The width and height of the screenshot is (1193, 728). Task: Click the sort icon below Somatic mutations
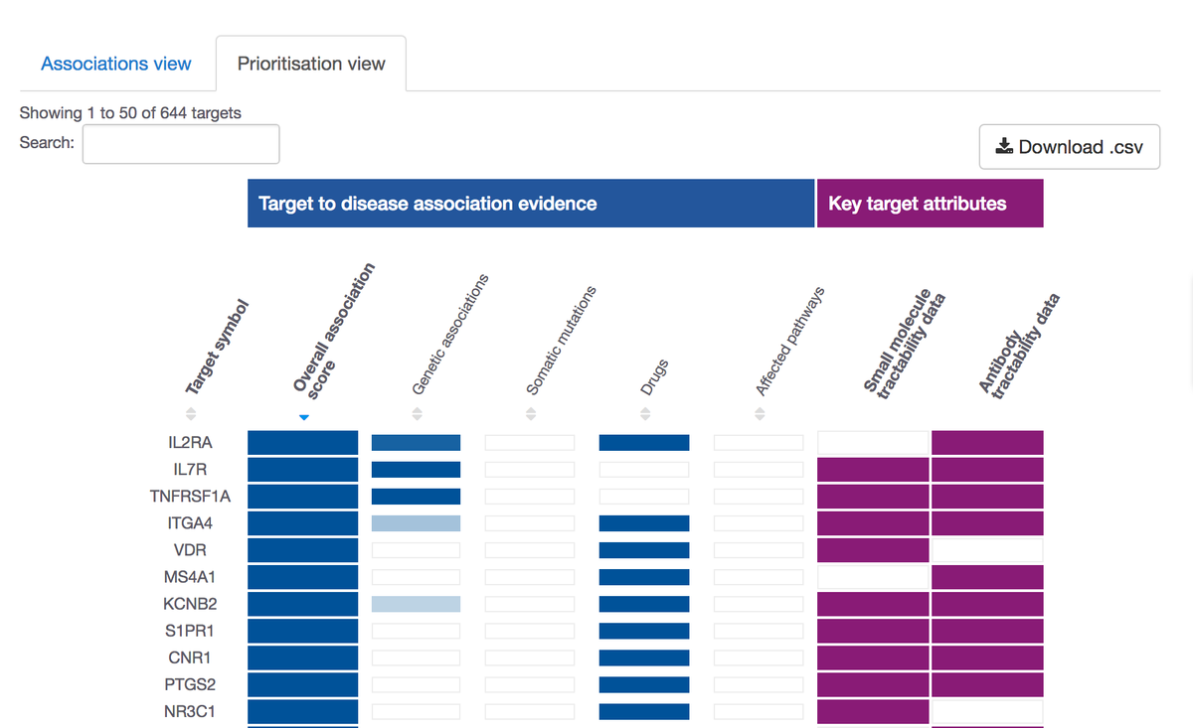[x=530, y=414]
